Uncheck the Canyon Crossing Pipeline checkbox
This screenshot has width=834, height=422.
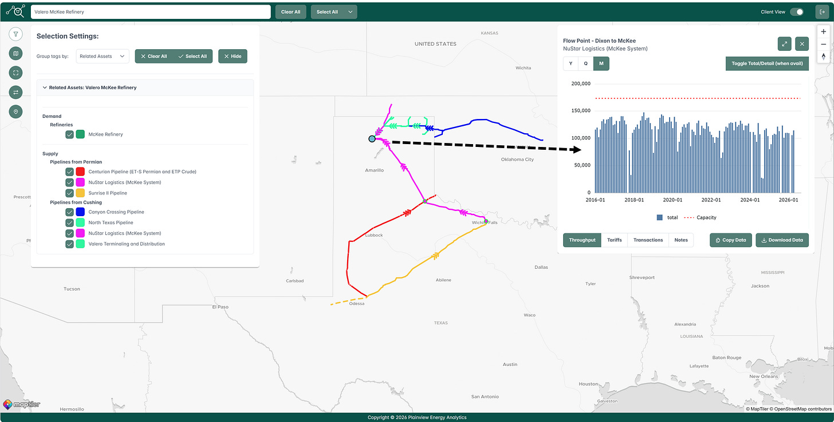click(x=69, y=212)
